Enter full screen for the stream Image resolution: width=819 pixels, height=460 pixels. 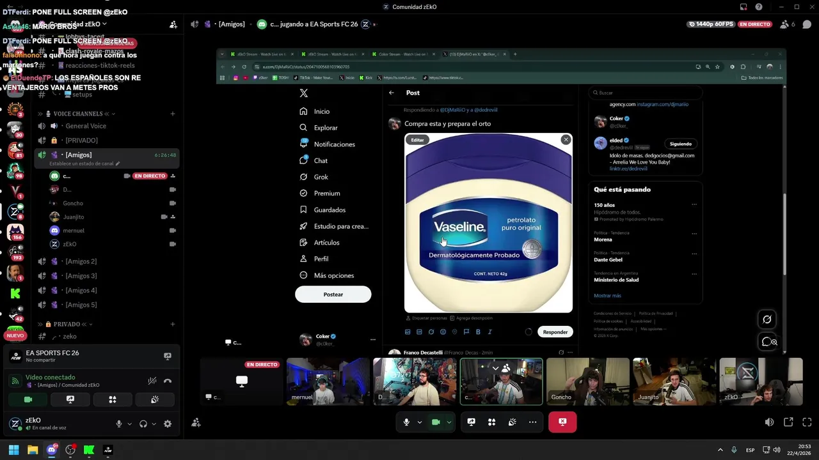(x=807, y=422)
